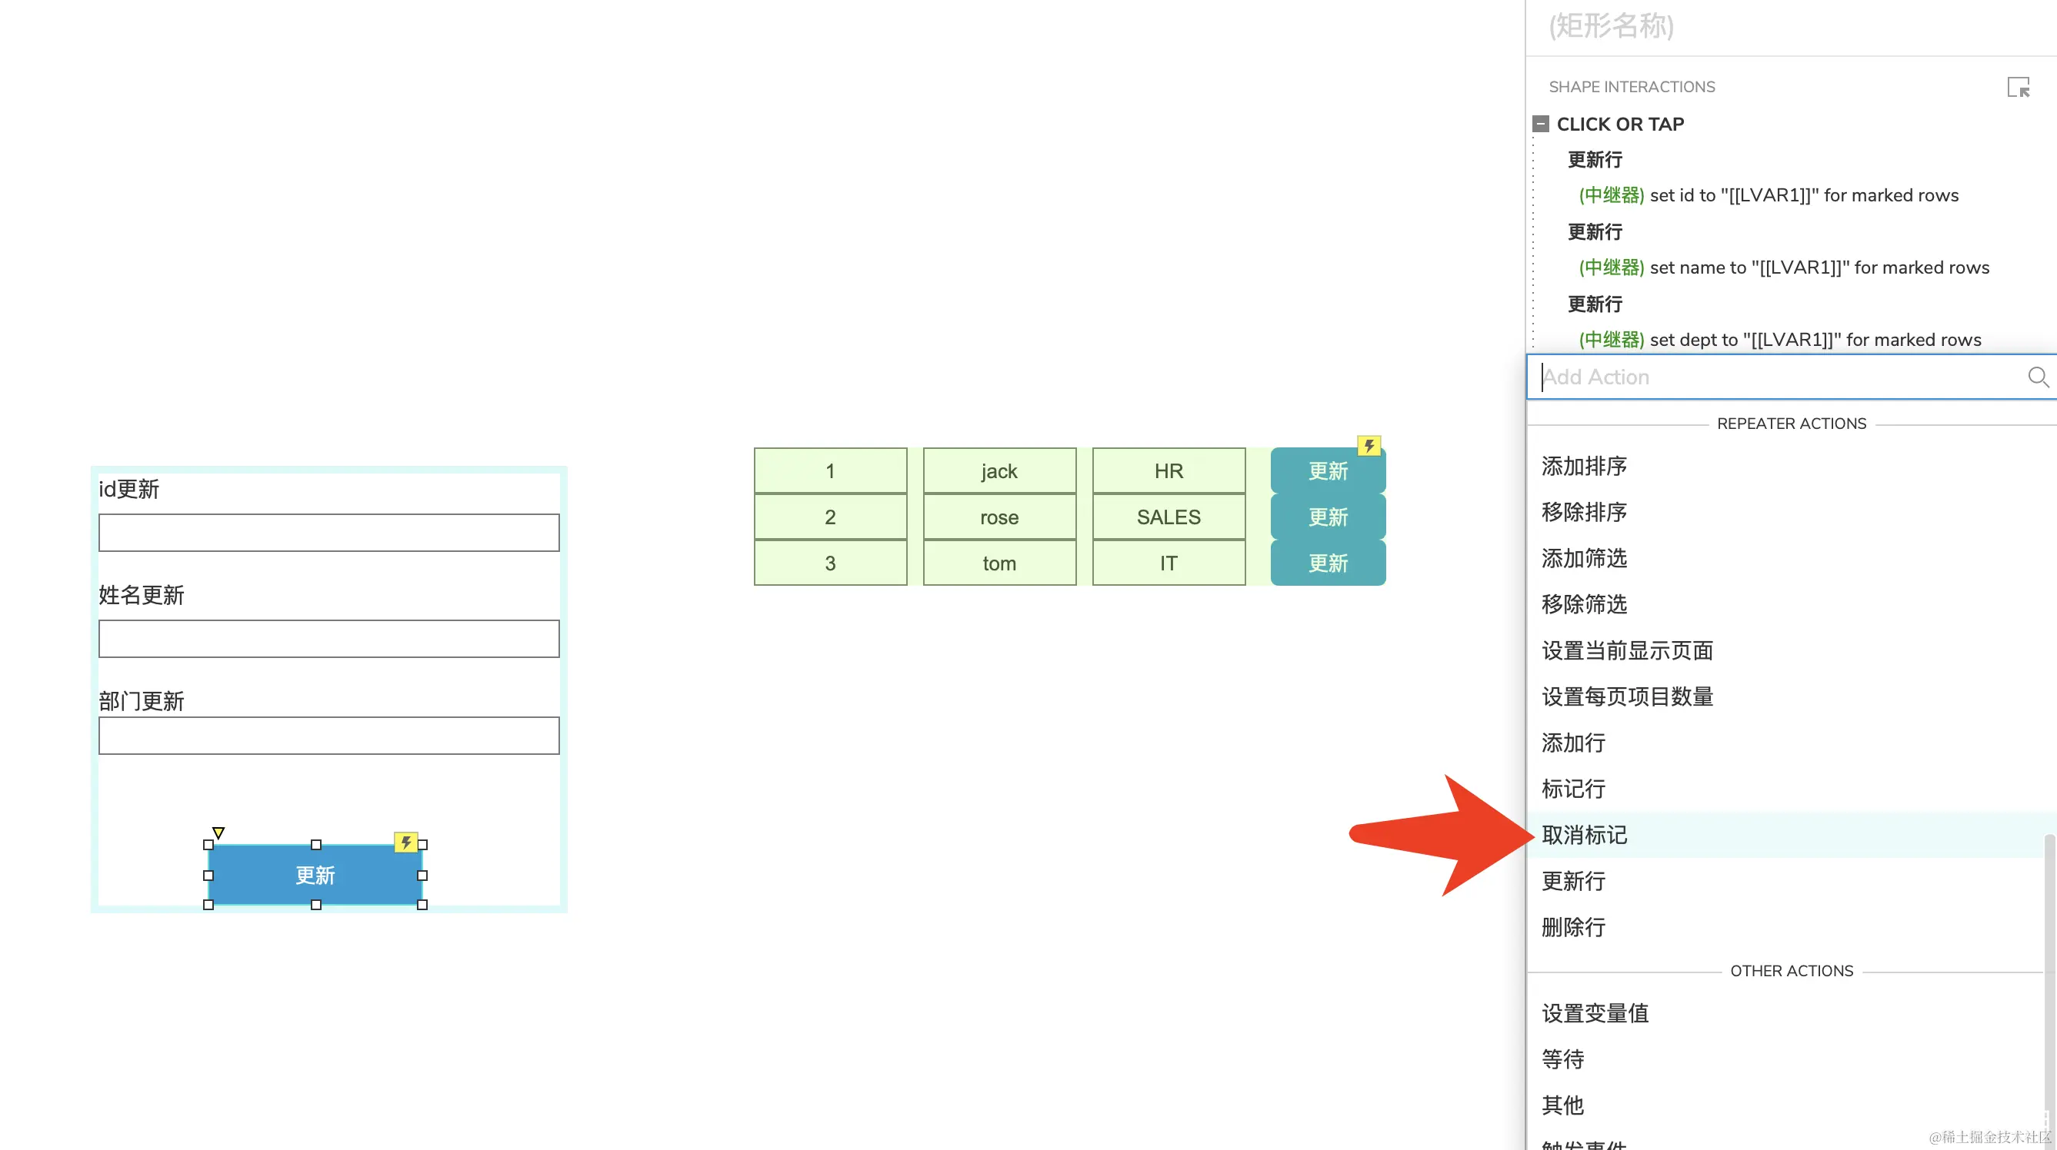Viewport: 2057px width, 1150px height.
Task: Click the blue 更新 button in form
Action: pyautogui.click(x=315, y=876)
